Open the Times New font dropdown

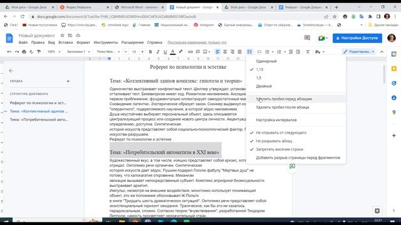pos(108,52)
